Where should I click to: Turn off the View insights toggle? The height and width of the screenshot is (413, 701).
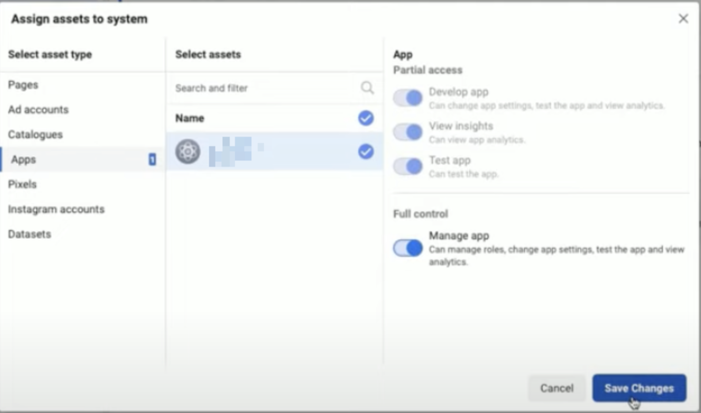tap(407, 131)
